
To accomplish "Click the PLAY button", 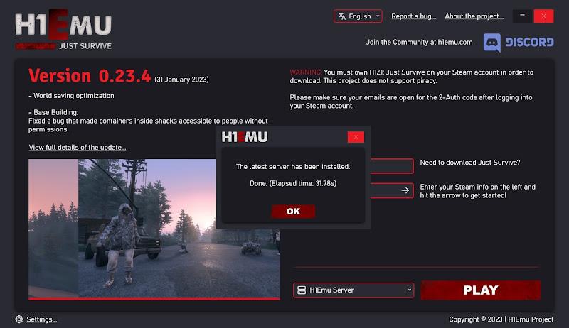I will pos(481,290).
